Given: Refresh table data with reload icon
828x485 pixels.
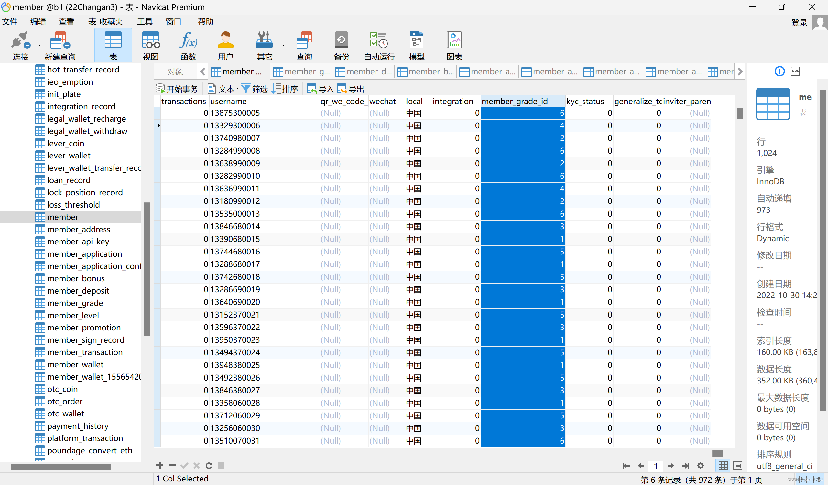Looking at the screenshot, I should point(209,465).
